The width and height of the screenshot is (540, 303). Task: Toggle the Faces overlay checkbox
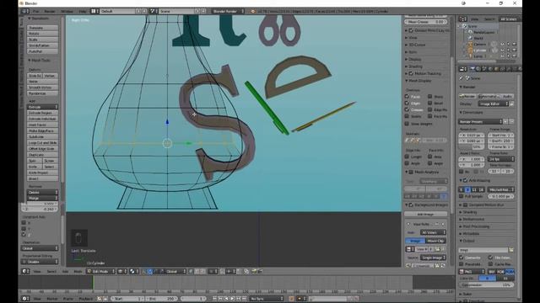[x=407, y=97]
